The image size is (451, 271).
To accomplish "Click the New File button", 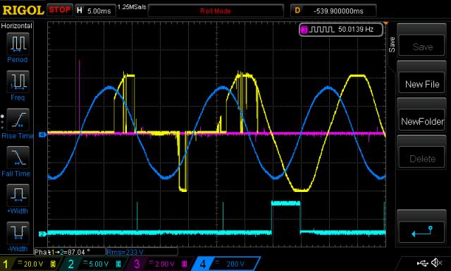I will pyautogui.click(x=422, y=84).
